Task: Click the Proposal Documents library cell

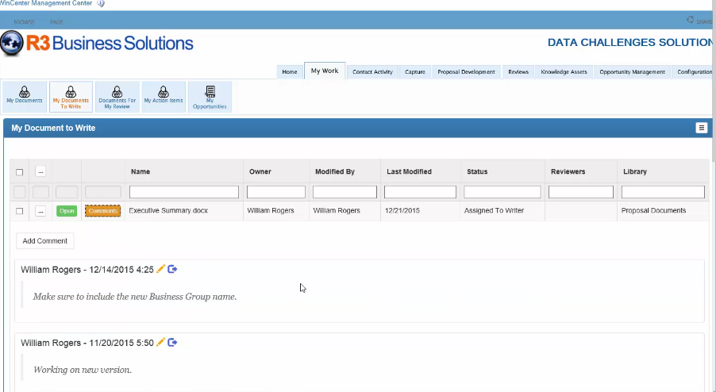Action: [653, 210]
